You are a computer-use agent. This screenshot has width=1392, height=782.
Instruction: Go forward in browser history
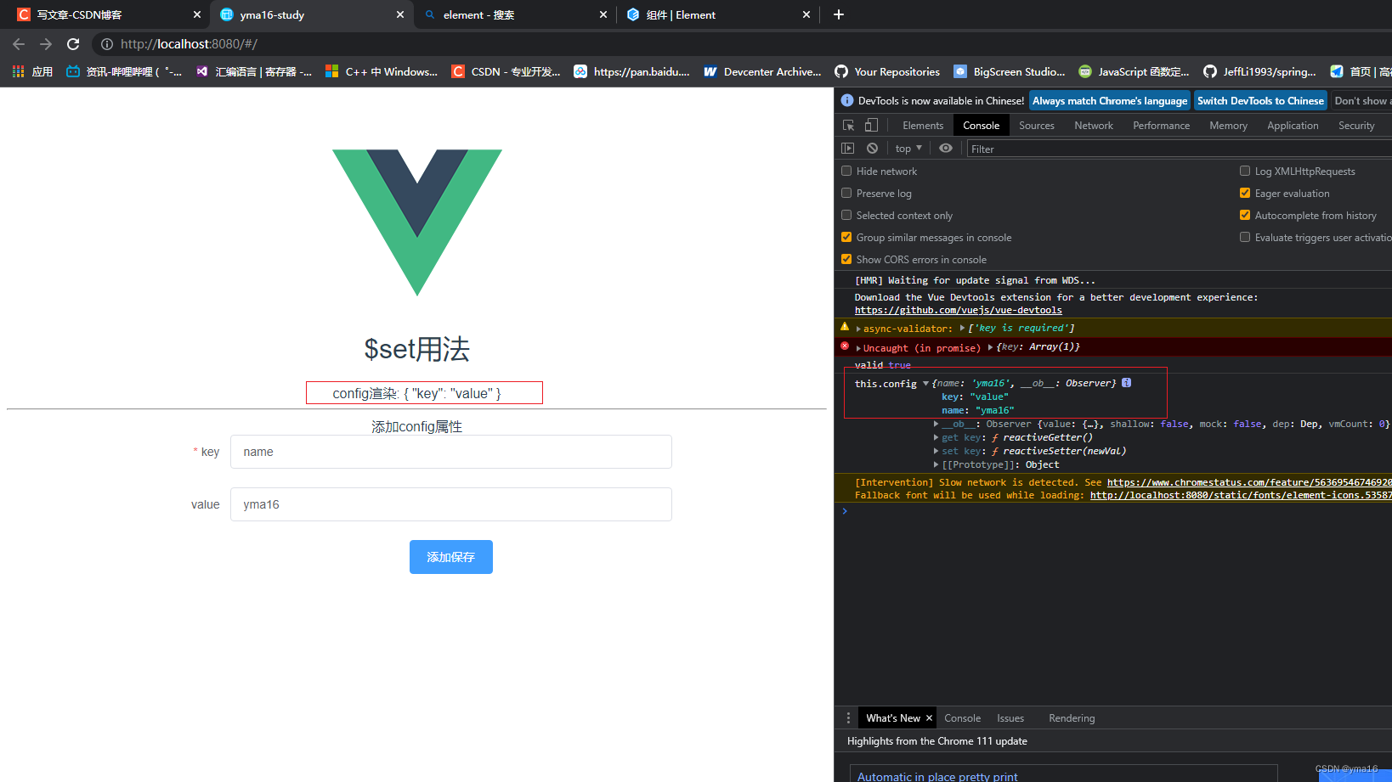(x=46, y=44)
